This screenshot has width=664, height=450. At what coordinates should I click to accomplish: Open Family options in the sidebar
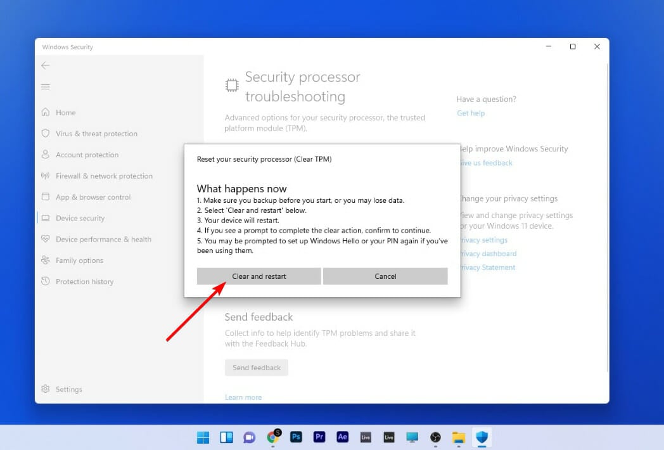coord(79,260)
